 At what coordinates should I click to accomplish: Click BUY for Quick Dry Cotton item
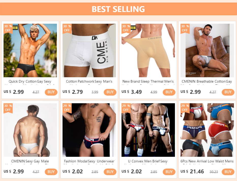pos(51,92)
